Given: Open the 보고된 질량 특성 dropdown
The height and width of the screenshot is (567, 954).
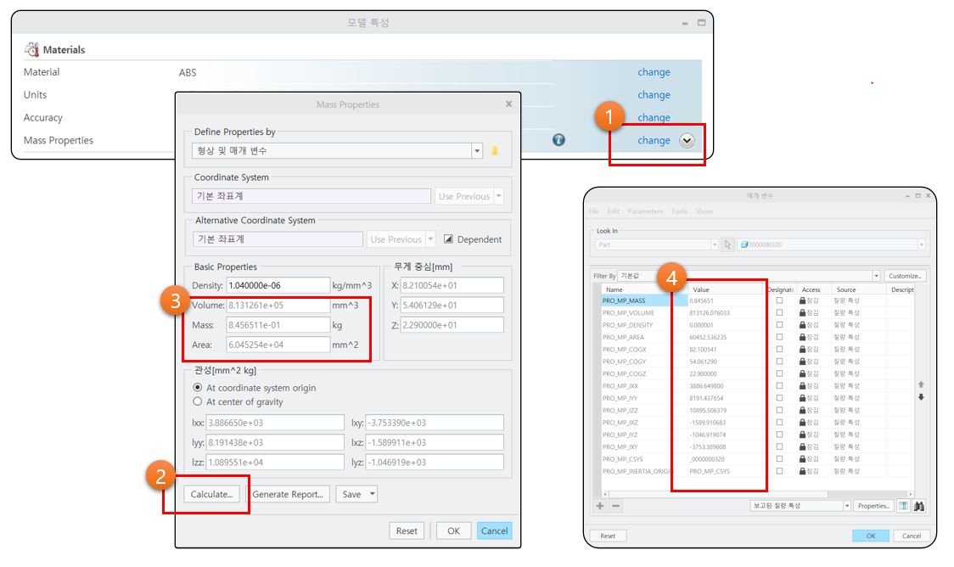Looking at the screenshot, I should point(846,506).
